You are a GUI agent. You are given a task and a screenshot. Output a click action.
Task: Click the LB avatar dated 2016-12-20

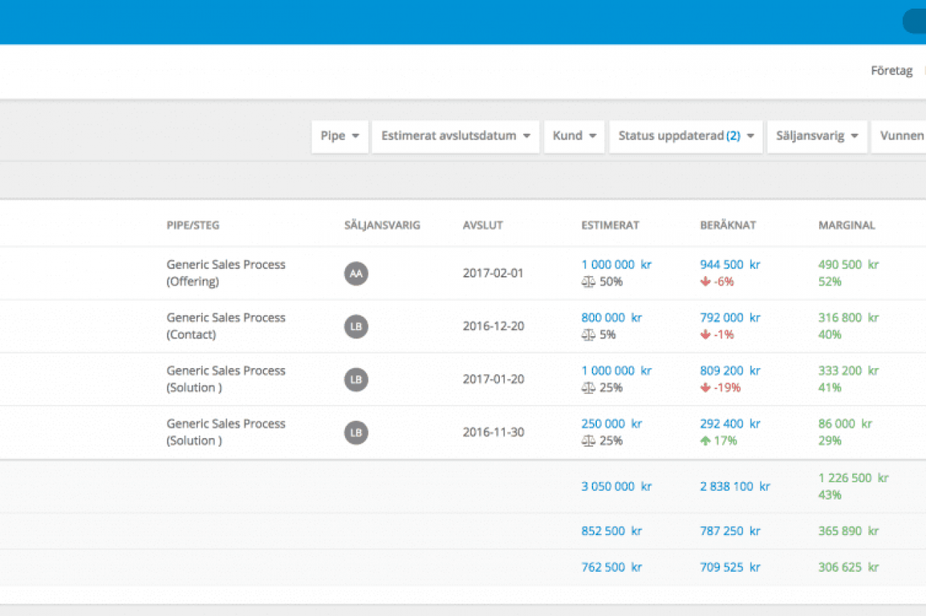click(x=356, y=326)
